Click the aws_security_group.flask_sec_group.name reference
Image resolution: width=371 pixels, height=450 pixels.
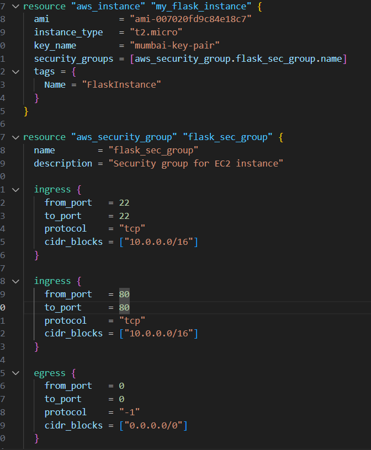pyautogui.click(x=239, y=59)
